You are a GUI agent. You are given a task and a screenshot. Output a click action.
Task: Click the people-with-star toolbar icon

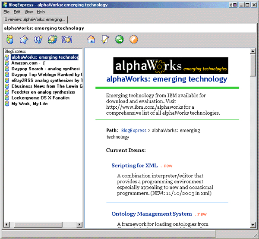pos(10,40)
